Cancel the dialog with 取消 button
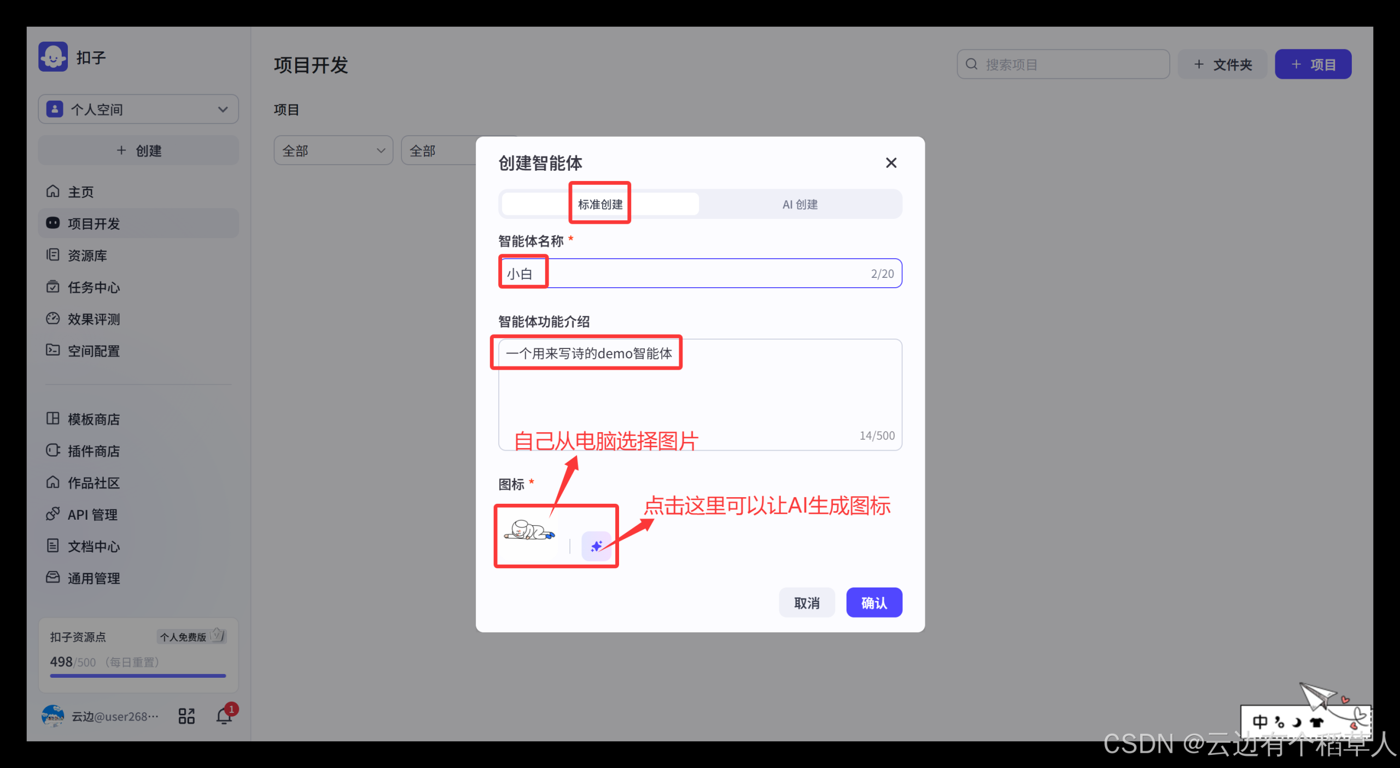Image resolution: width=1400 pixels, height=768 pixels. pos(807,602)
